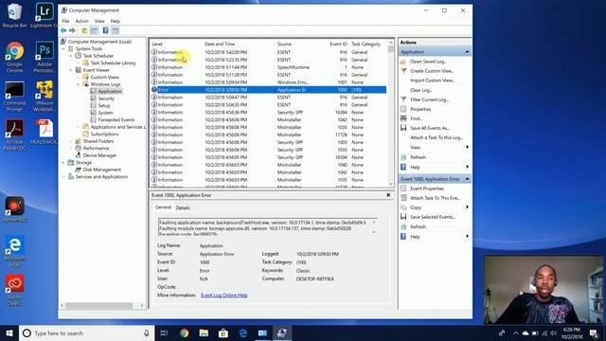This screenshot has width=606, height=341.
Task: Open Lightroom desktop shortcut
Action: [45, 15]
